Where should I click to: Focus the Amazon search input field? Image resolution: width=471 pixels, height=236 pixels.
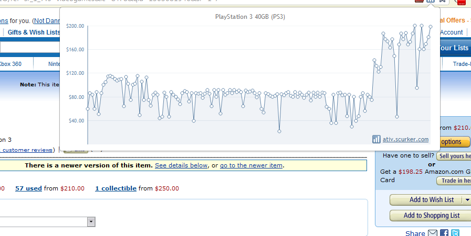30,47
